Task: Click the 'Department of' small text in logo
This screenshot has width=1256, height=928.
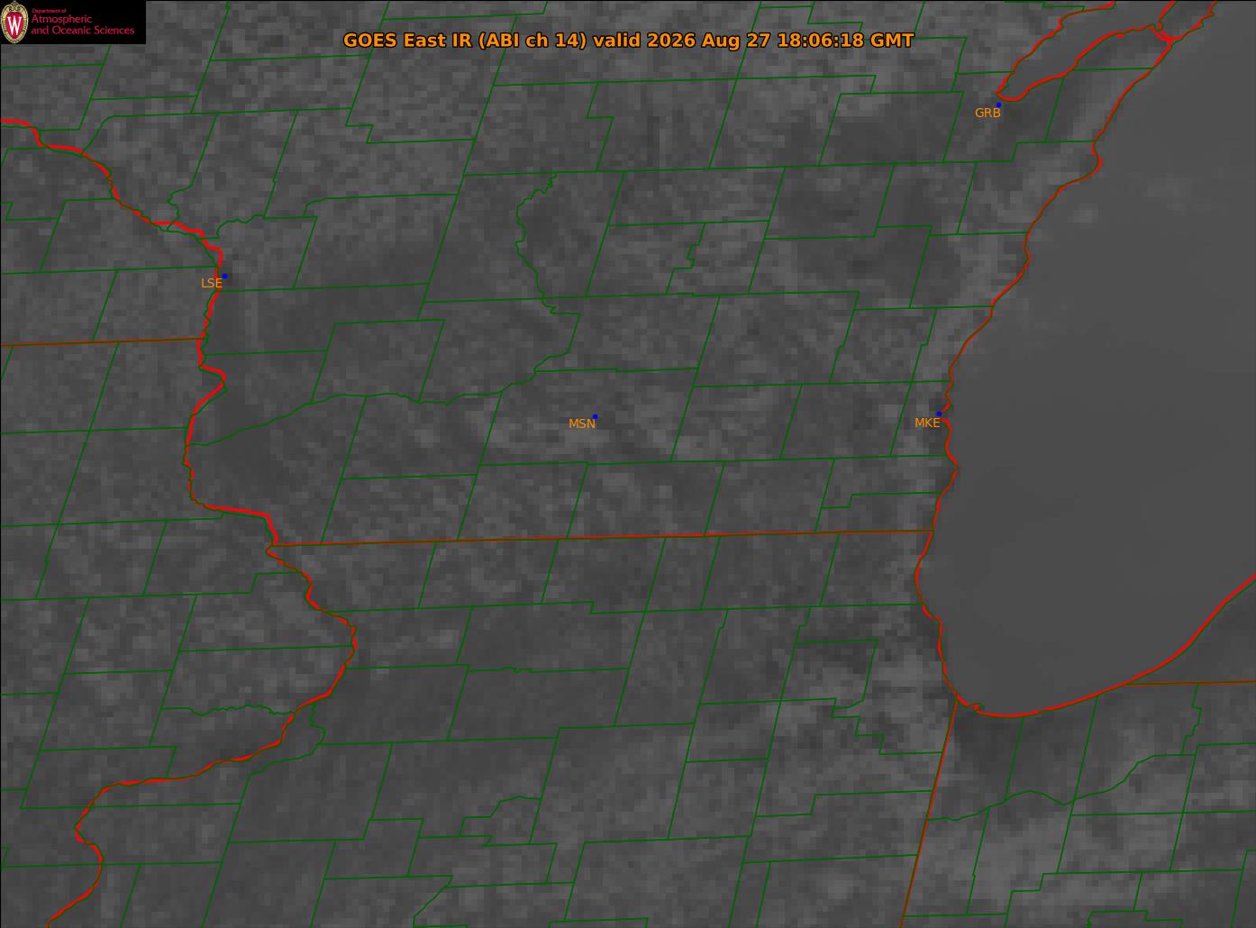Action: tap(49, 10)
